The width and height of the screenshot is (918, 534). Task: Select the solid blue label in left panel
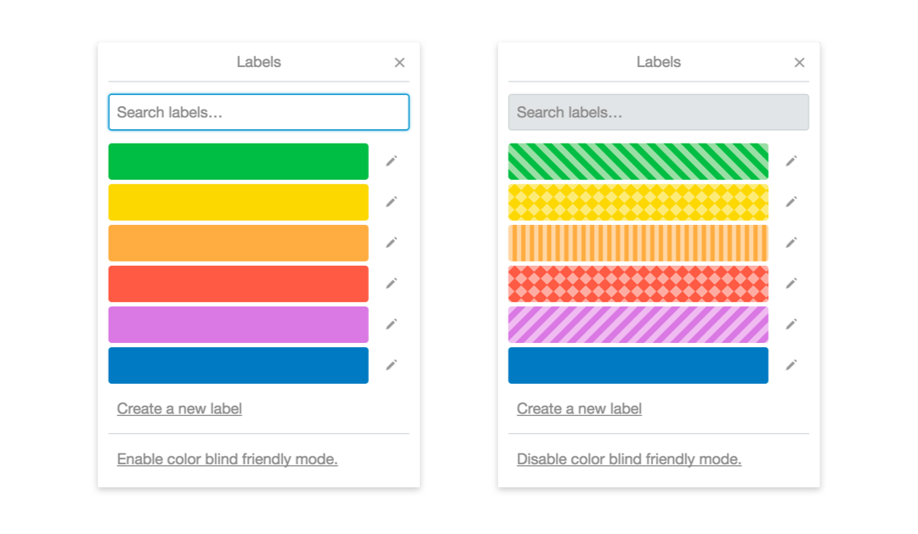point(238,366)
